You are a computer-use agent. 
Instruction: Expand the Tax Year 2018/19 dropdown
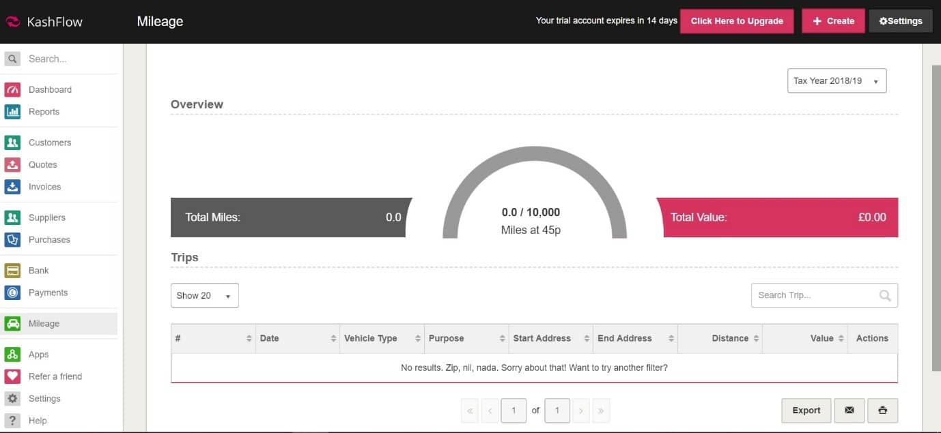click(837, 80)
